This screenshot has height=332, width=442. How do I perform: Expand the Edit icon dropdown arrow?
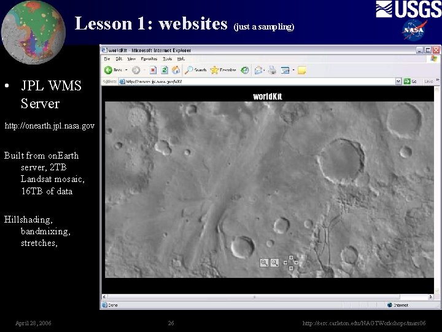pos(293,70)
